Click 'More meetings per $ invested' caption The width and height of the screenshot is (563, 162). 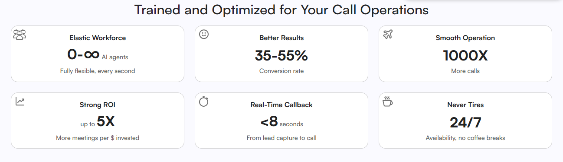pos(98,138)
